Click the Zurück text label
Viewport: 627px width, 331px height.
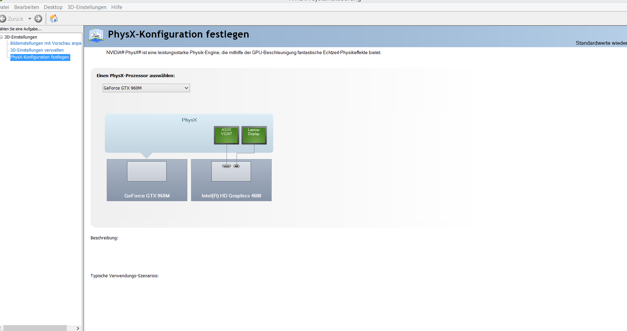tap(15, 19)
